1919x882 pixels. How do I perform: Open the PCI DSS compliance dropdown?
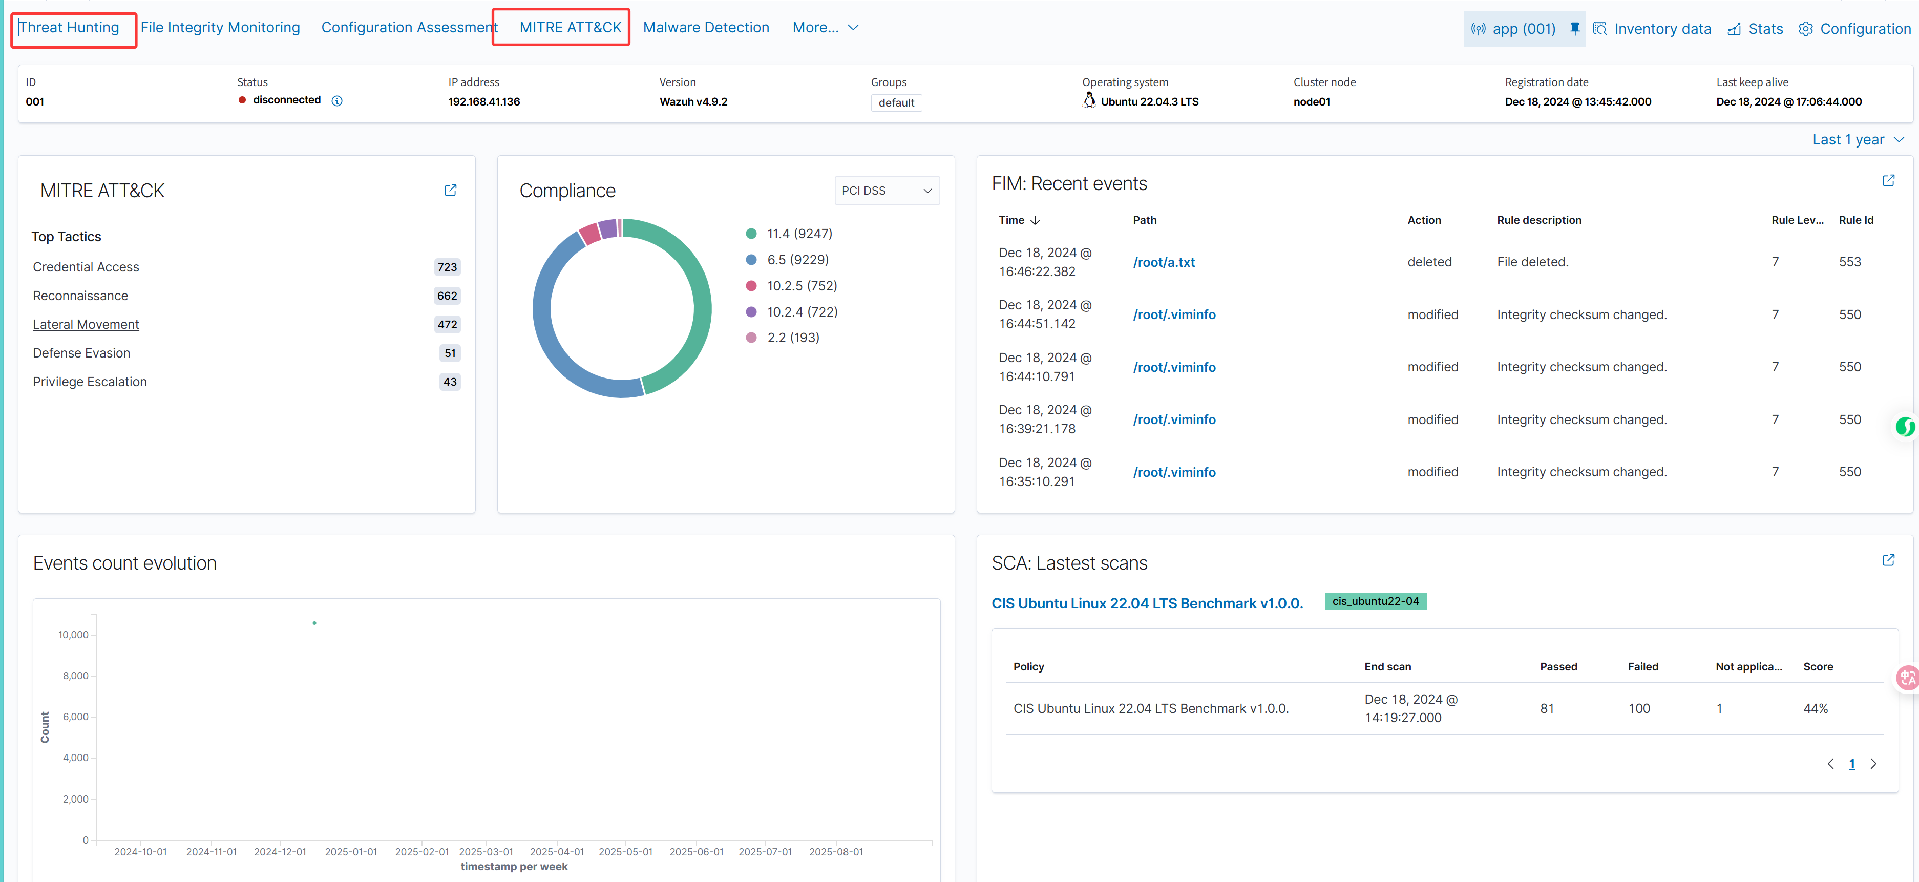(x=887, y=191)
